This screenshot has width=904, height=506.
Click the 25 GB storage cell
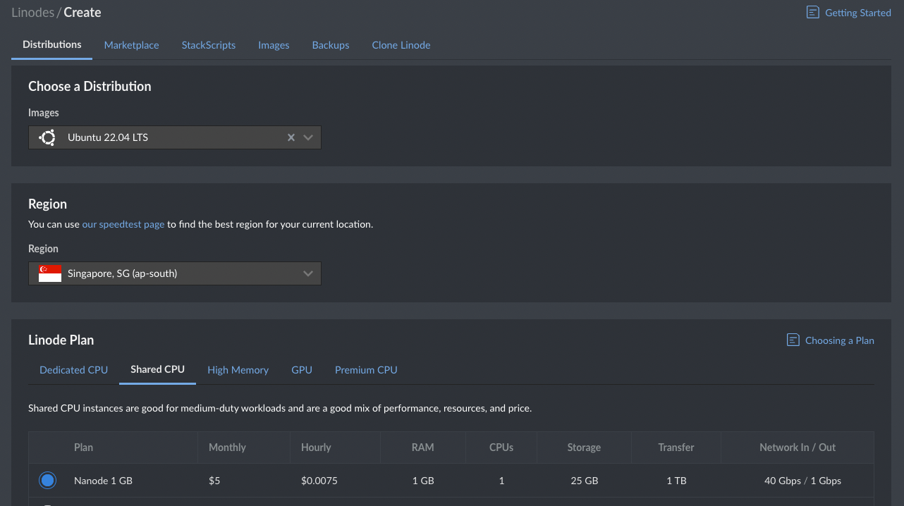pyautogui.click(x=585, y=481)
